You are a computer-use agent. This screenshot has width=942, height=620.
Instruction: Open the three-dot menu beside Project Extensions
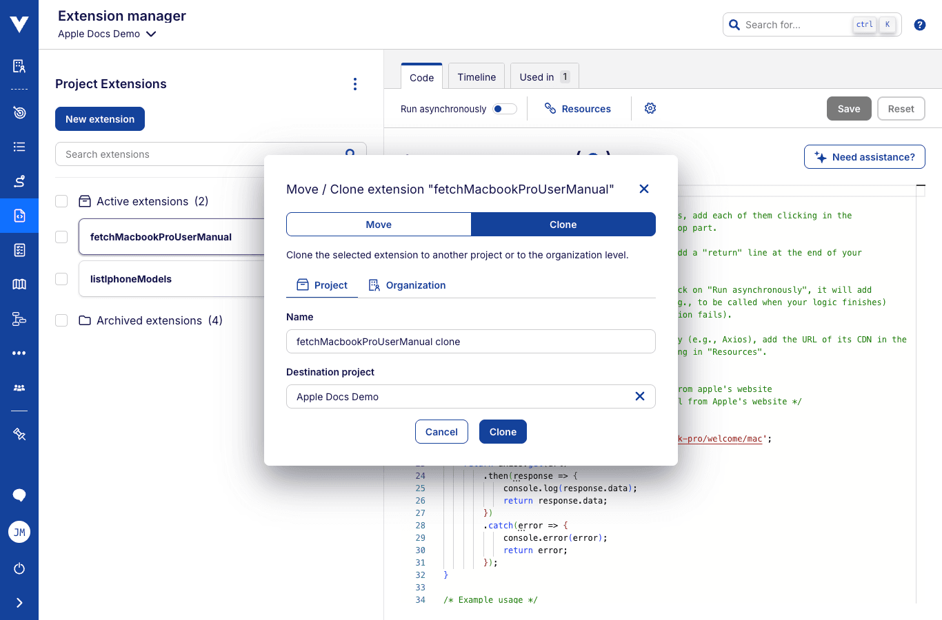pyautogui.click(x=355, y=83)
